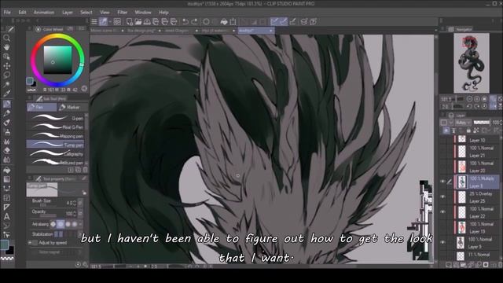The width and height of the screenshot is (503, 283).
Task: Select the Gradient tool
Action: coord(6,179)
